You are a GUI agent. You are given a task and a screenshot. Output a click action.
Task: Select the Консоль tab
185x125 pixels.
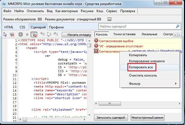tap(102, 34)
